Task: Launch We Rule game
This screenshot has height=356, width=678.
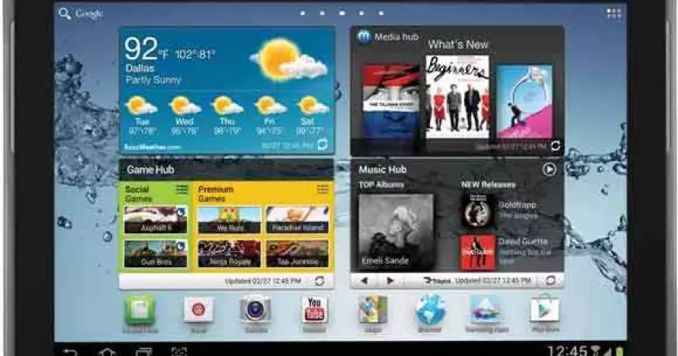Action: pos(229,220)
